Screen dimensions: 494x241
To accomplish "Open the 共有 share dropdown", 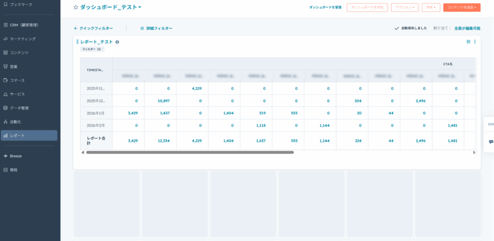I will (x=431, y=7).
